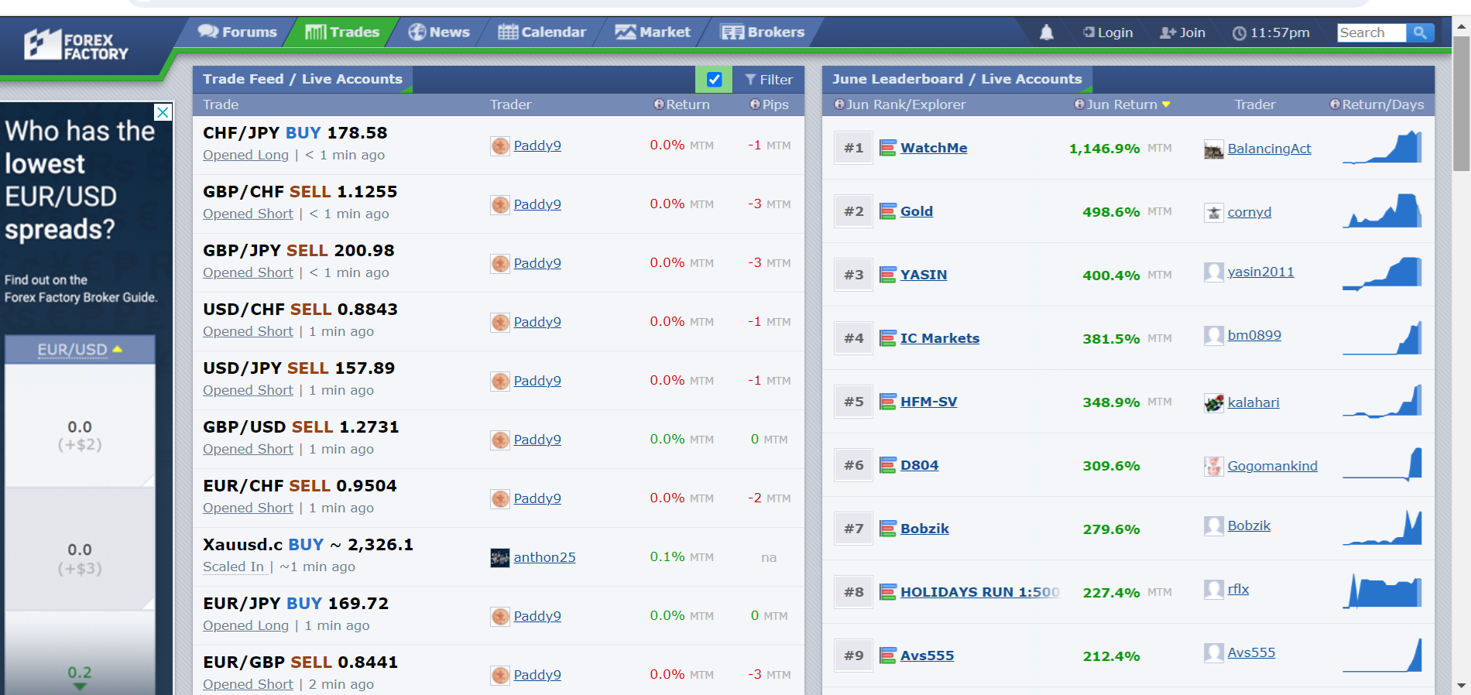This screenshot has height=695, width=1471.
Task: Open the Gogomankind avatar icon
Action: coord(1214,467)
